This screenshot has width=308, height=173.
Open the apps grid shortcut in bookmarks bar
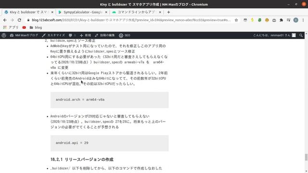(11, 27)
